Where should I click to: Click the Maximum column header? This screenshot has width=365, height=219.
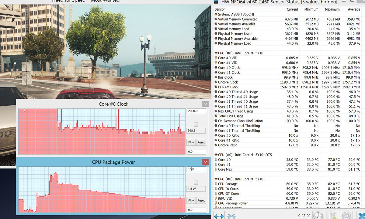[x=330, y=9]
